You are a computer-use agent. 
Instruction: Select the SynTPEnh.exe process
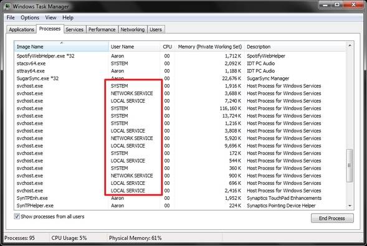click(179, 198)
